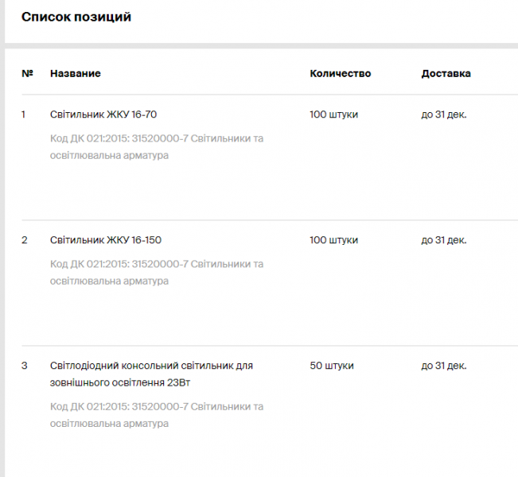Click the 'до 31 дек.' delivery in row 1
The width and height of the screenshot is (518, 477).
pos(444,114)
